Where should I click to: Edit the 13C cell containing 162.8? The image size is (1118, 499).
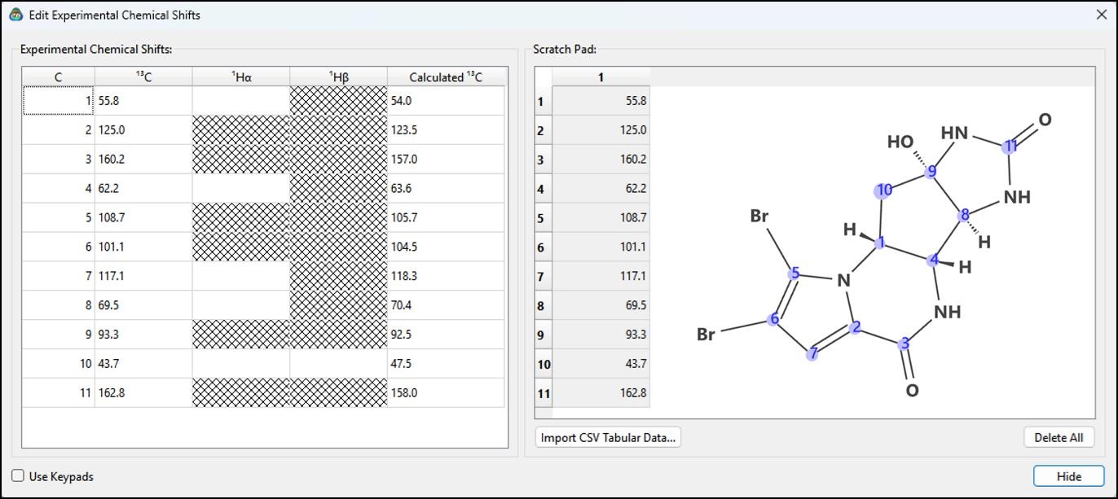pos(143,392)
